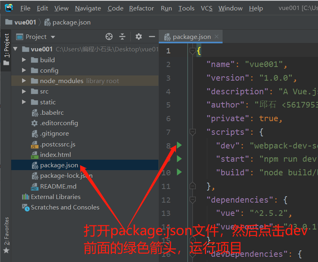Run the start script green arrow

(179, 159)
